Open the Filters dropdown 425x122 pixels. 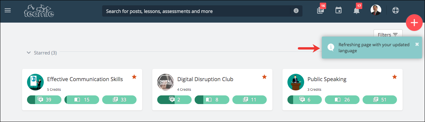pos(388,34)
